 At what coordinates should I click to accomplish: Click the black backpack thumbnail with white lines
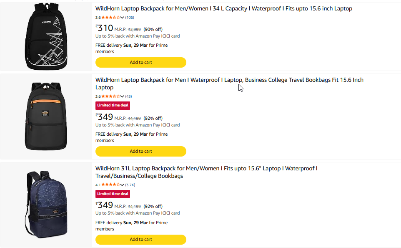click(x=45, y=37)
